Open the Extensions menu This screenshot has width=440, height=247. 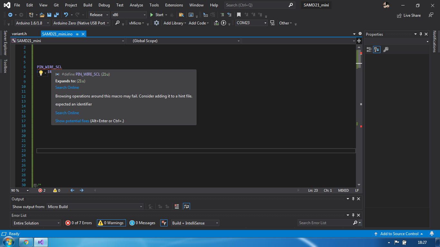174,5
